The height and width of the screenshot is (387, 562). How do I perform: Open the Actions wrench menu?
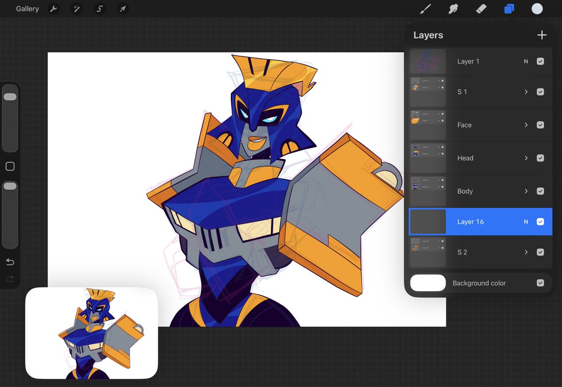(x=53, y=9)
